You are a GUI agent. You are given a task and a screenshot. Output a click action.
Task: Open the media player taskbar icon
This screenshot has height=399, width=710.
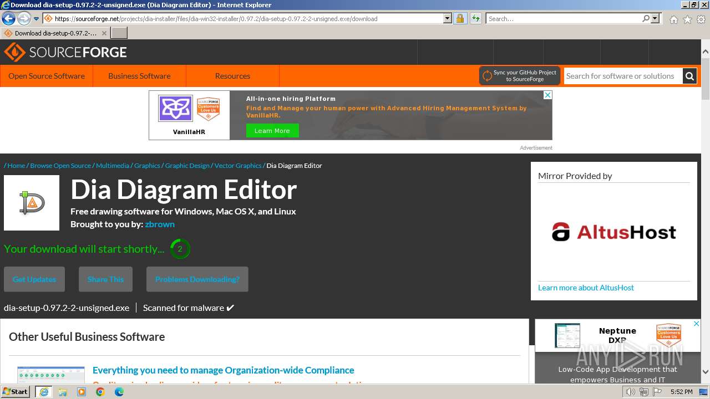[x=82, y=392]
